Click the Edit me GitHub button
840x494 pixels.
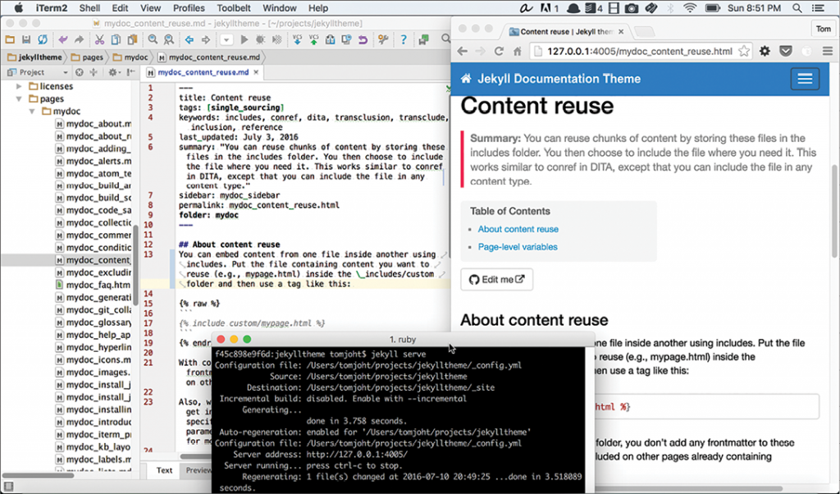click(496, 280)
